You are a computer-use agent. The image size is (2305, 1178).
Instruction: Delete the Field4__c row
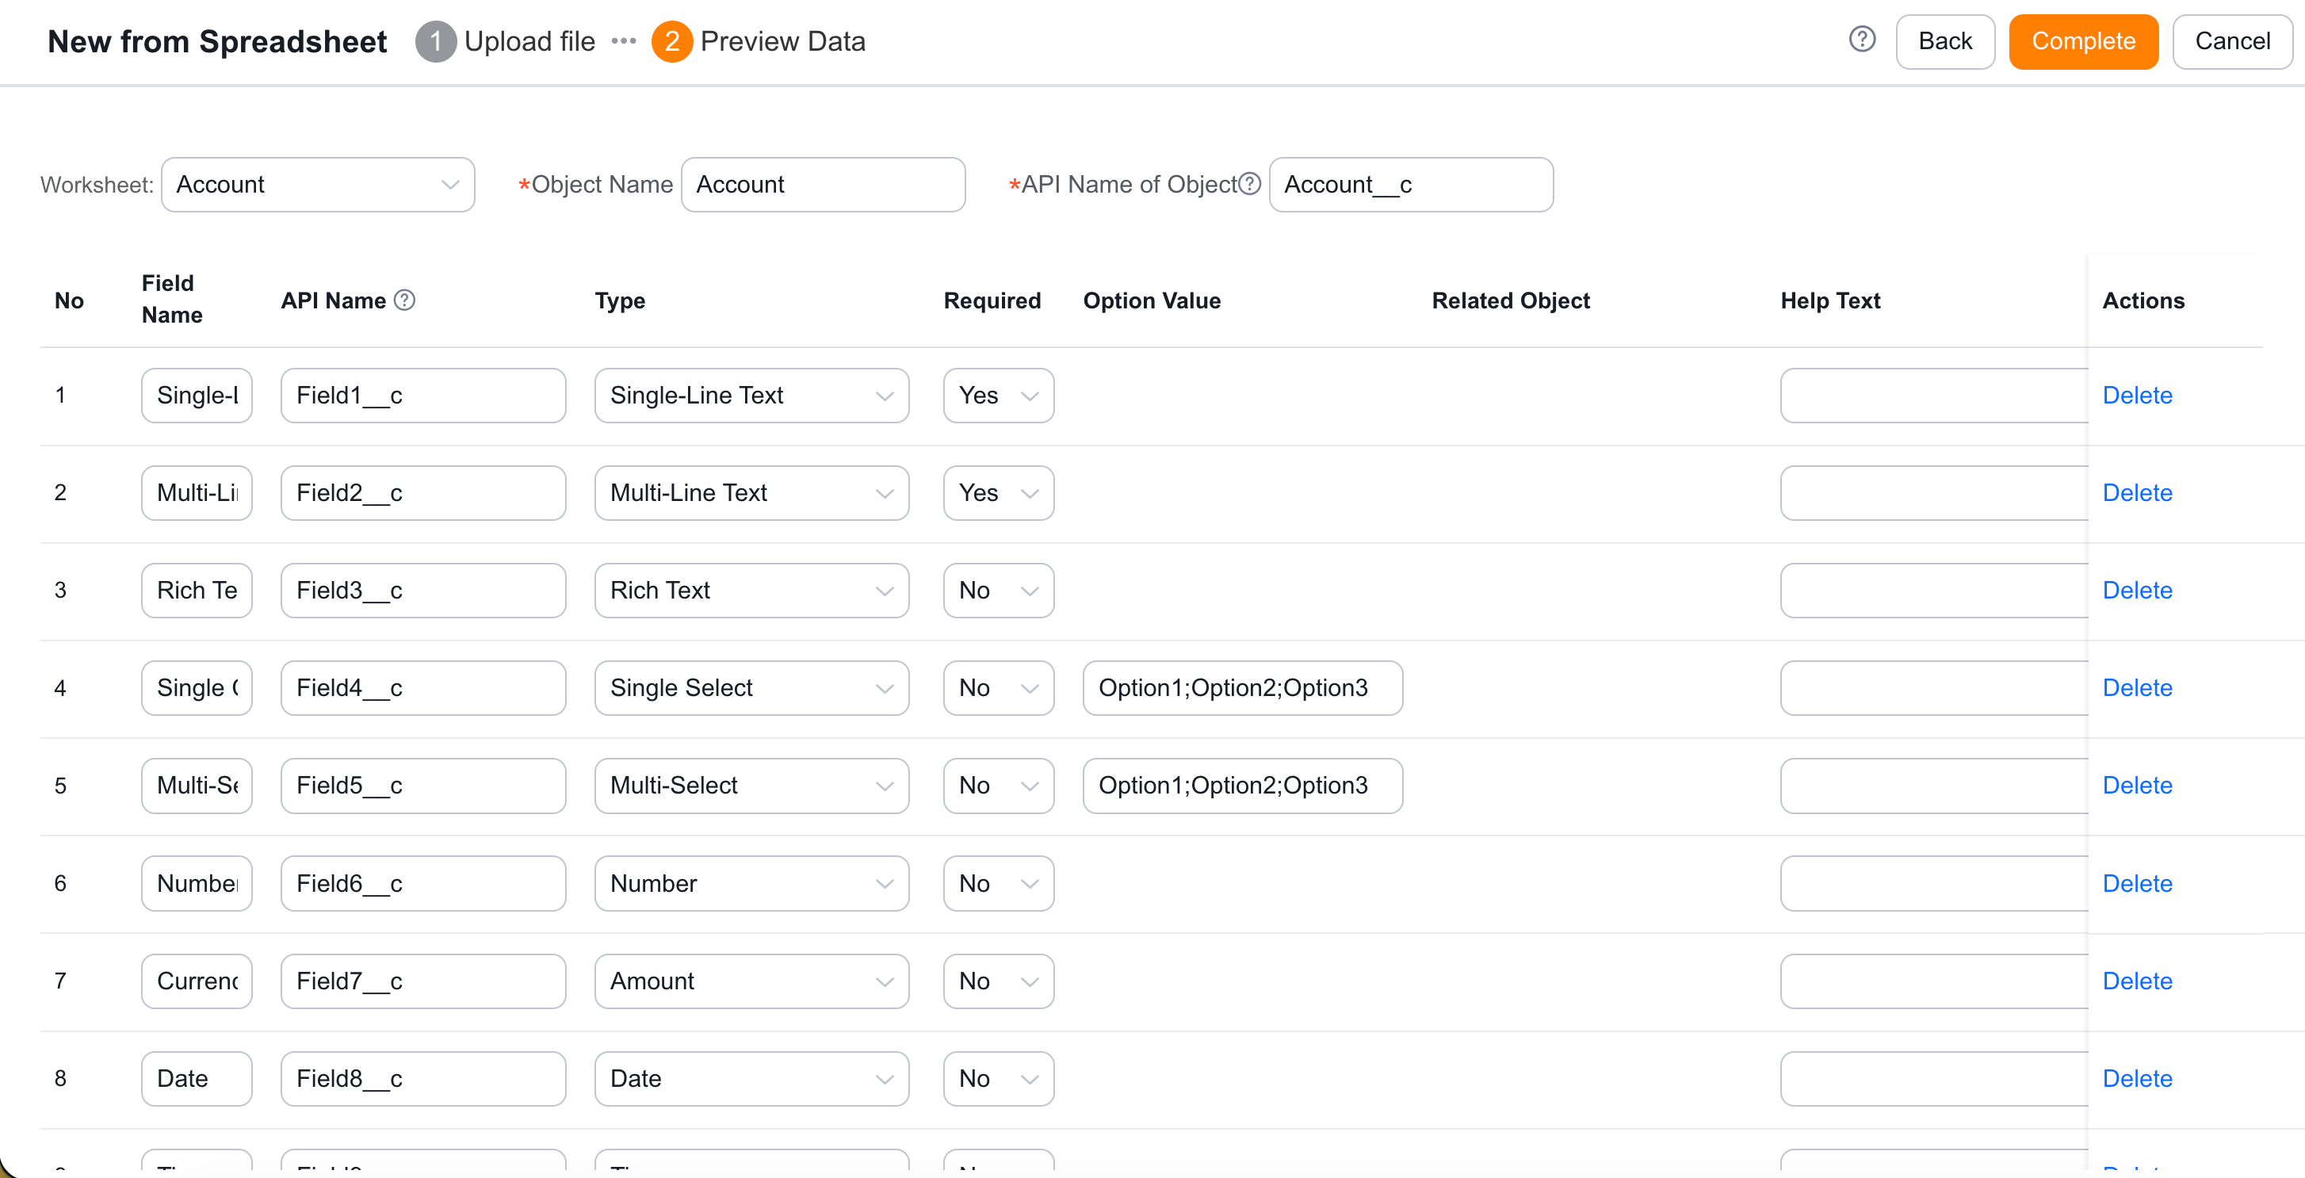coord(2137,687)
